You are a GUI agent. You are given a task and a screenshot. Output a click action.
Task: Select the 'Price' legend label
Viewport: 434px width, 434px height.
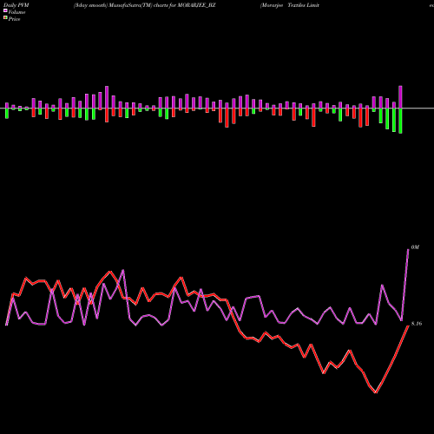click(x=15, y=19)
